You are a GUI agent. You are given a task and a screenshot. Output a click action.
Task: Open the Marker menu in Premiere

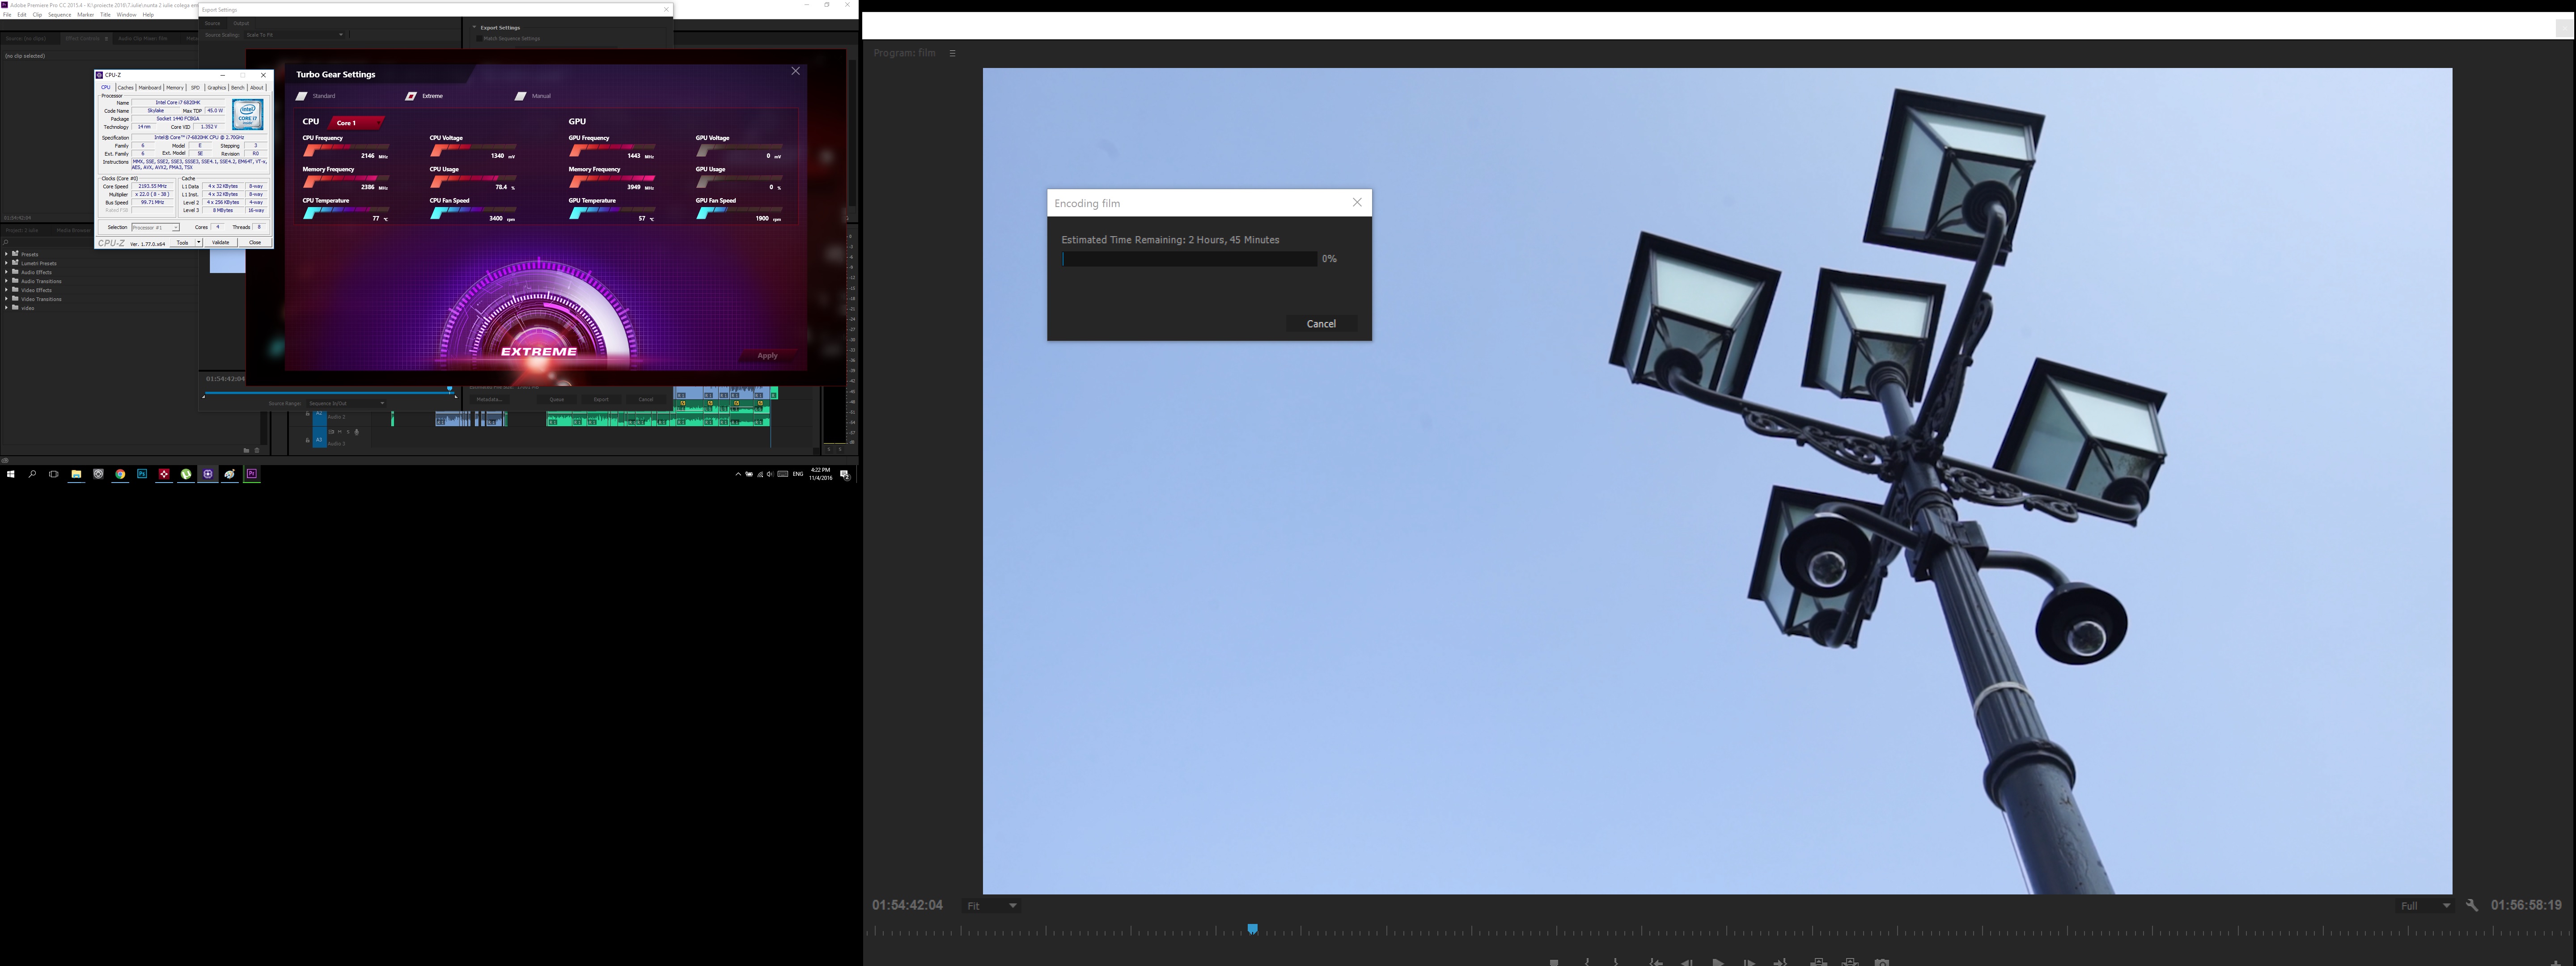tap(86, 15)
